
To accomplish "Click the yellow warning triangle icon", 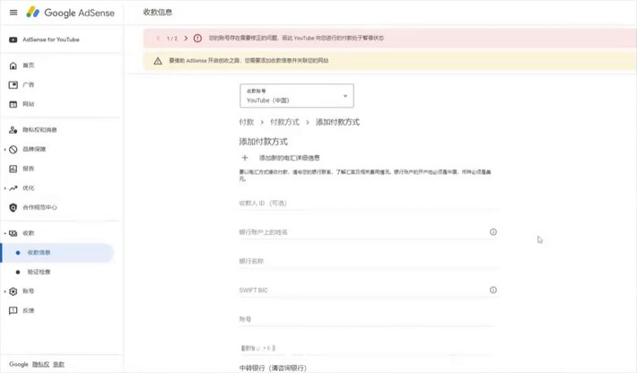I will [158, 61].
